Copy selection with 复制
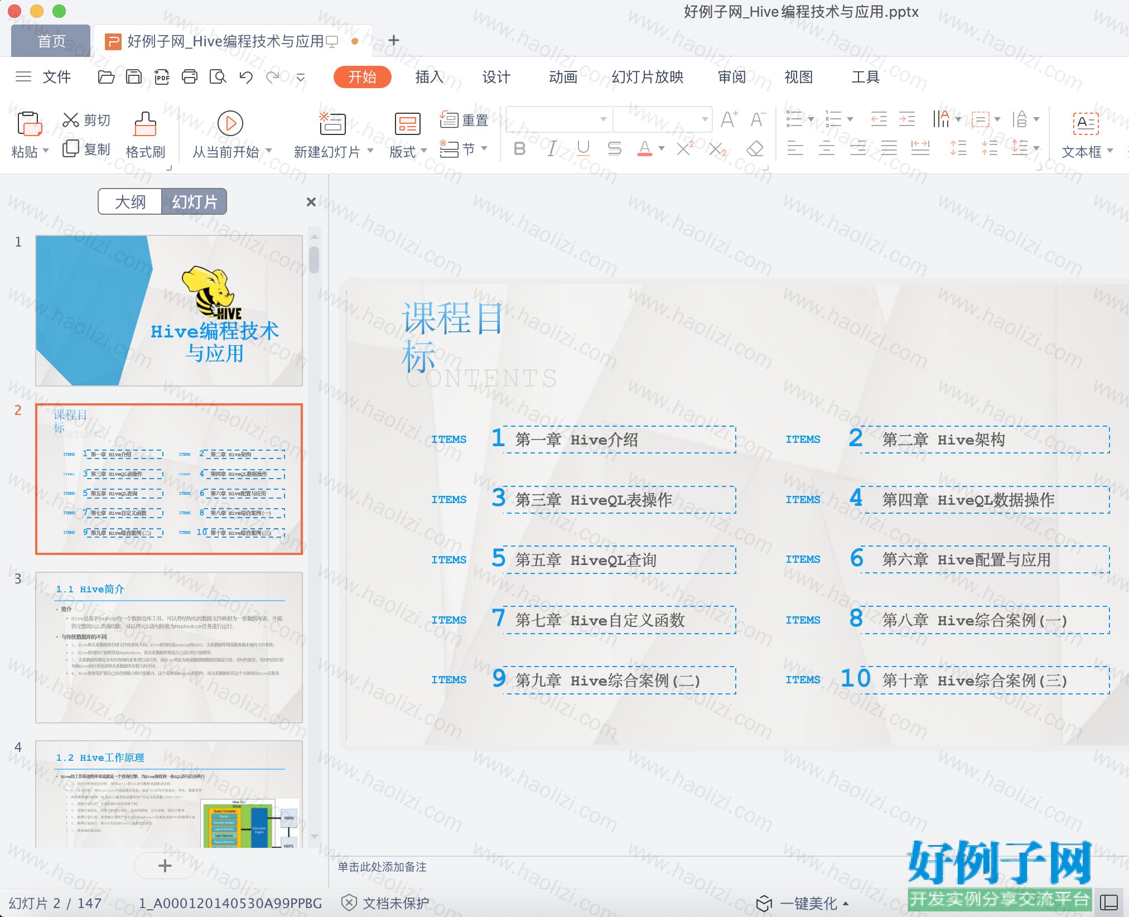1129x917 pixels. pyautogui.click(x=86, y=149)
